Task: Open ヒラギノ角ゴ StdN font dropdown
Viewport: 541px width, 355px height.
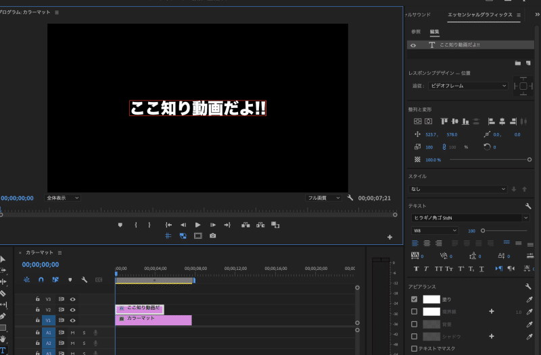Action: [x=470, y=217]
